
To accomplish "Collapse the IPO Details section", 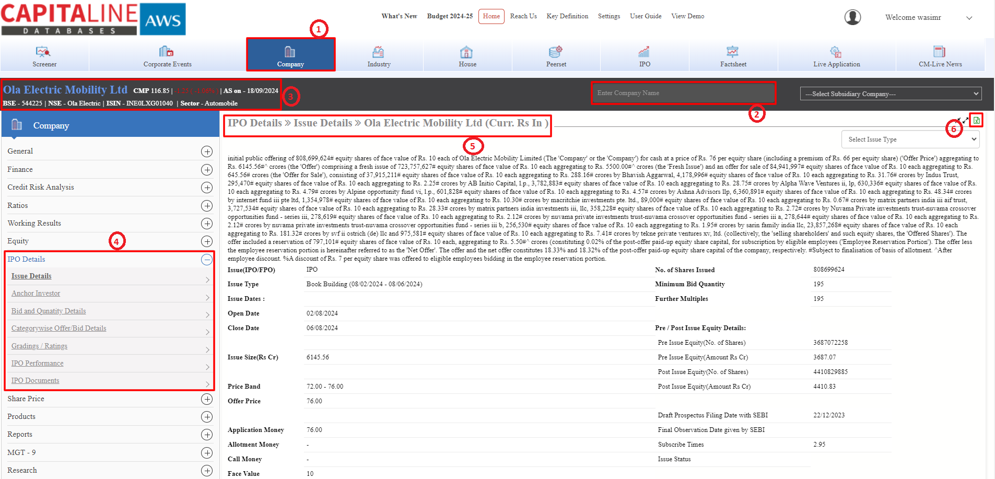I will tap(207, 260).
